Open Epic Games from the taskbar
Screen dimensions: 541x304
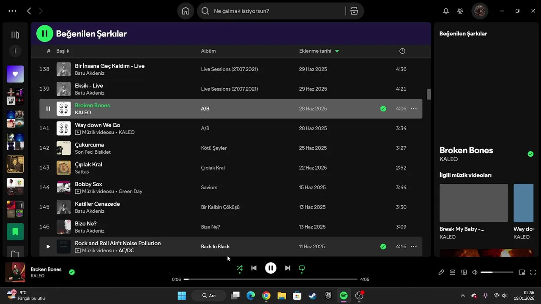(328, 296)
